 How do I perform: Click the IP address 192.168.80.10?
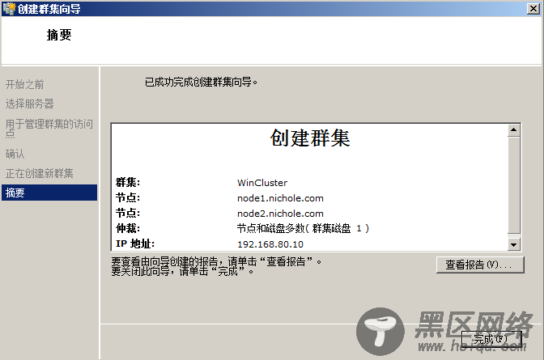click(270, 244)
